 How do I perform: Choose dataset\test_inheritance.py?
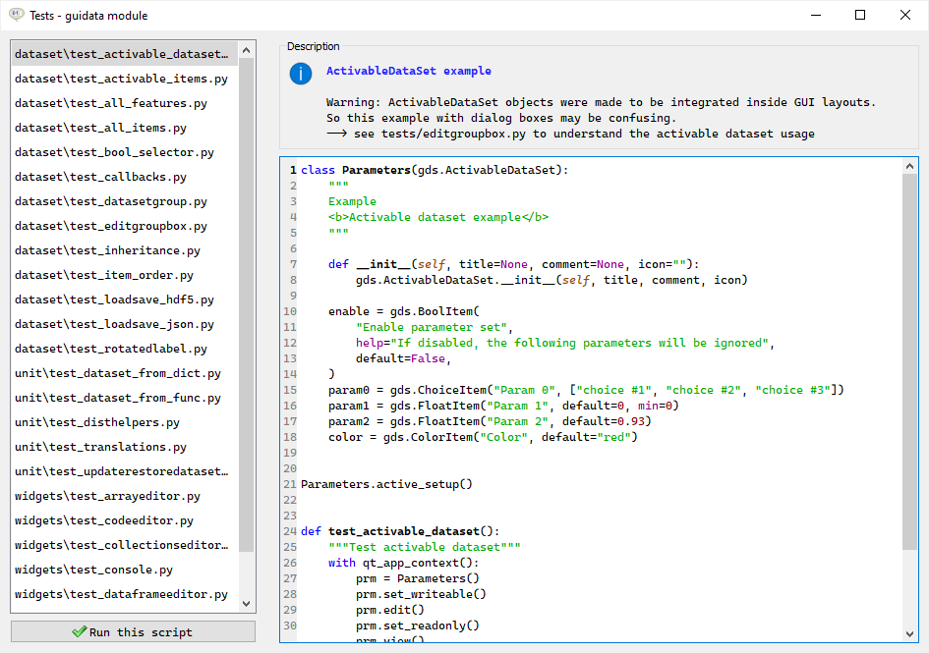(x=125, y=250)
